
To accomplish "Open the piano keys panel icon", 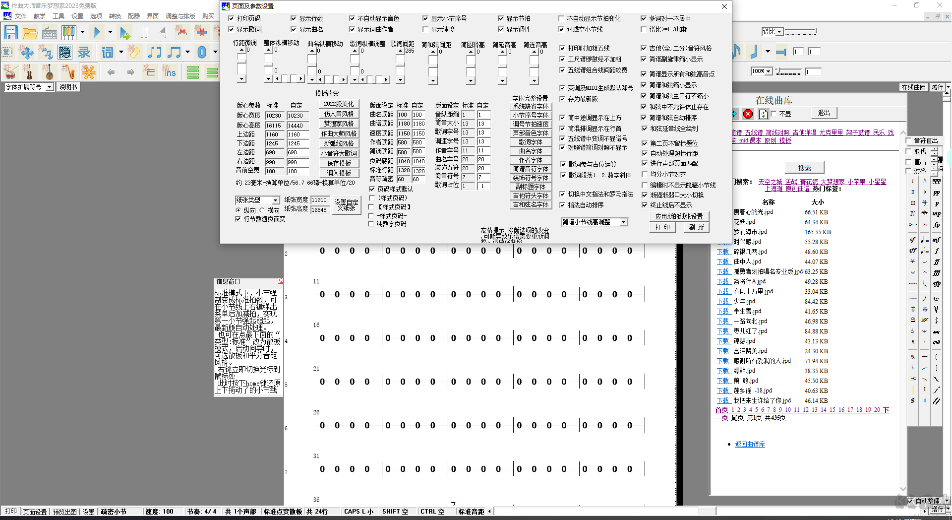I will (68, 33).
